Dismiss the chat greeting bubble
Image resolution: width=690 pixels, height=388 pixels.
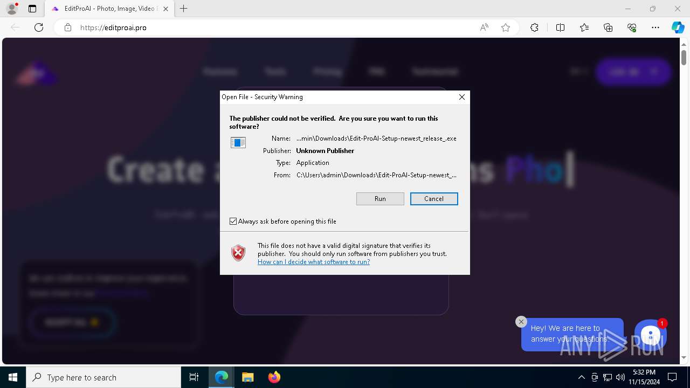tap(521, 322)
